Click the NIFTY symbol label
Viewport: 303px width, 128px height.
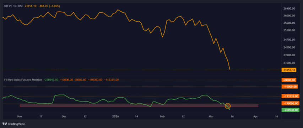tap(8, 6)
